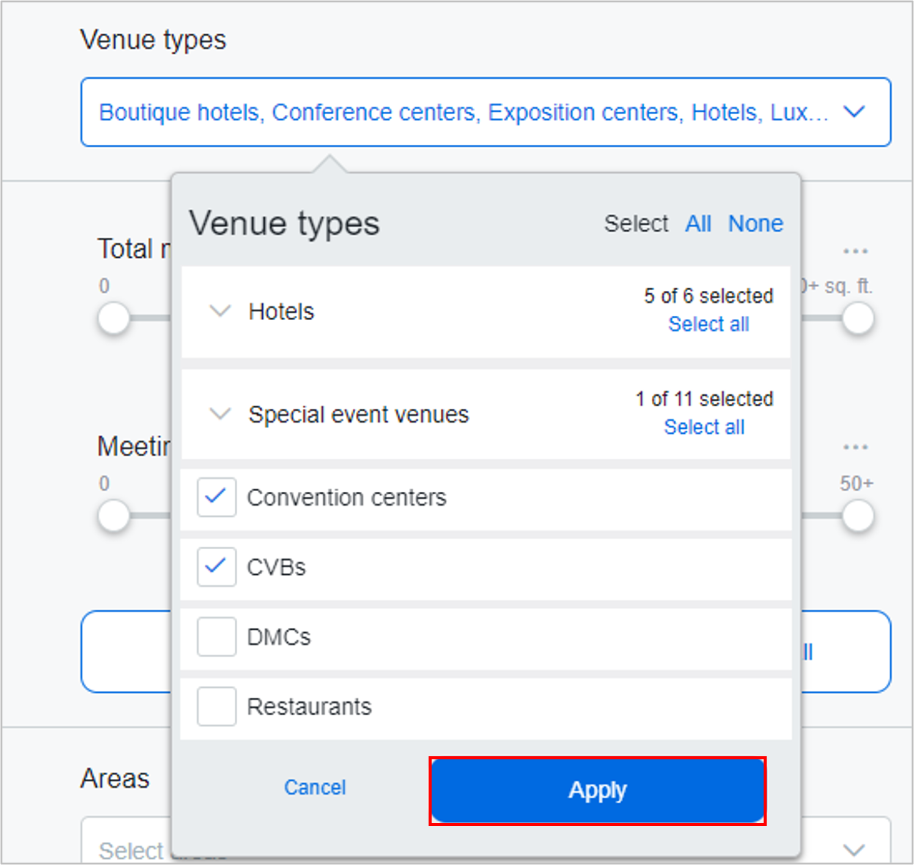
Task: Click the 50+ slider's maximum handle
Action: tap(858, 516)
